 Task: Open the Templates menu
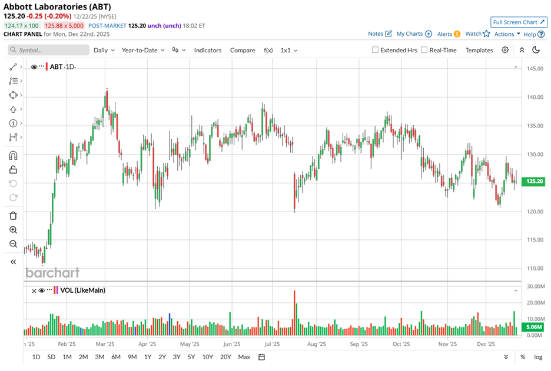tap(479, 50)
